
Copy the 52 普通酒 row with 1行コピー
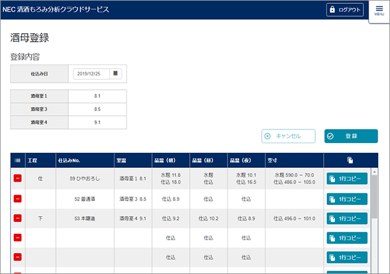pyautogui.click(x=347, y=199)
